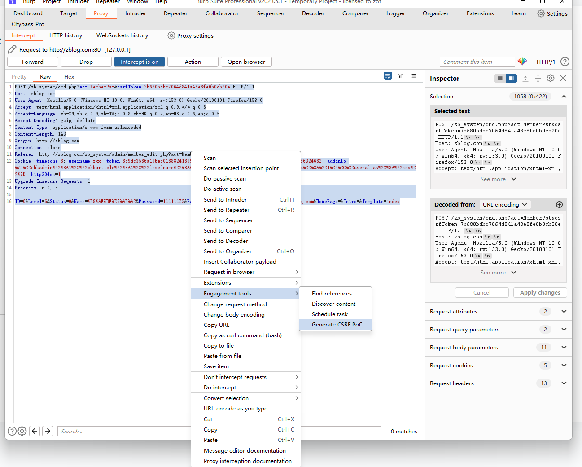
Task: Add another decoding layer with plus icon
Action: coord(559,205)
